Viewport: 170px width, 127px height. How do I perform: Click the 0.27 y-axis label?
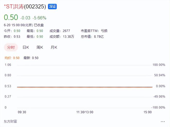pyautogui.click(x=8, y=96)
